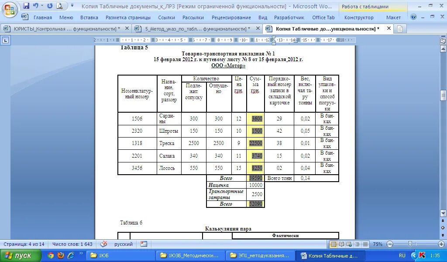Click the vertical scrollbar up arrow
447x262 pixels.
443,49
